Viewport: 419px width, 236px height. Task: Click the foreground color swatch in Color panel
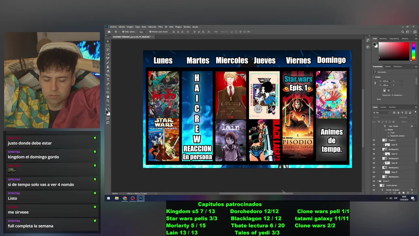[x=374, y=44]
